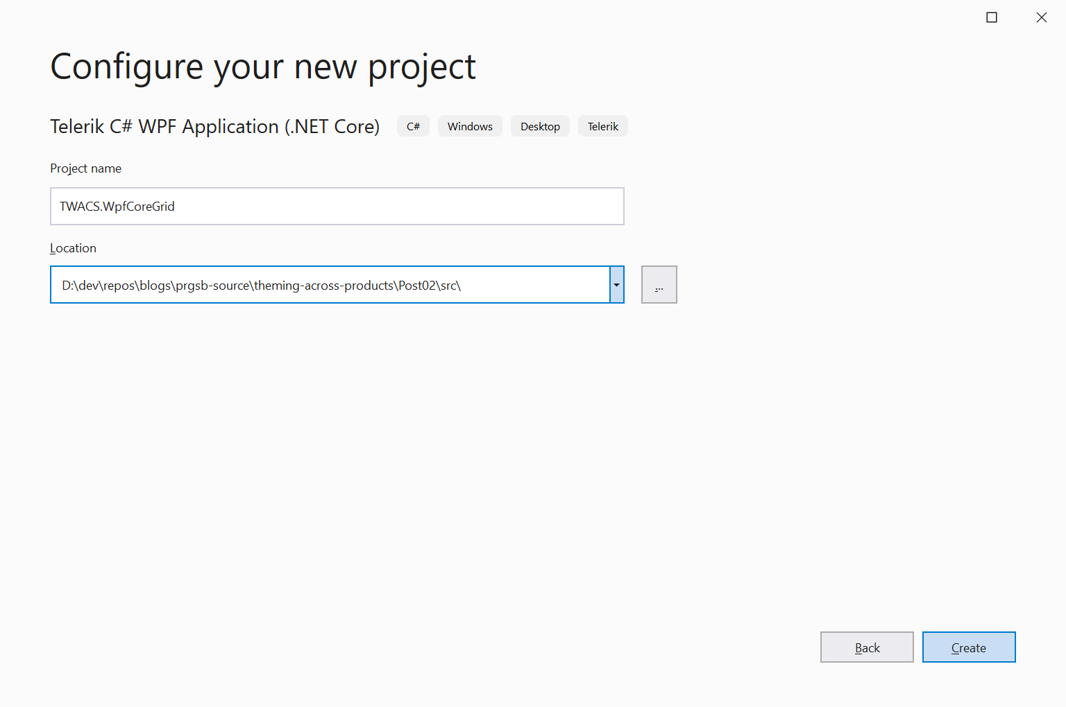Expand the recent locations list
The height and width of the screenshot is (707, 1066).
pos(616,284)
